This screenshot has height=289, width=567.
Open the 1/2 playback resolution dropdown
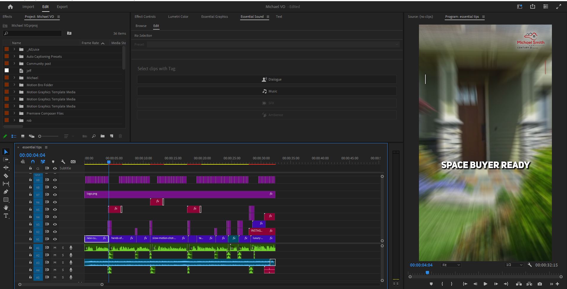514,265
